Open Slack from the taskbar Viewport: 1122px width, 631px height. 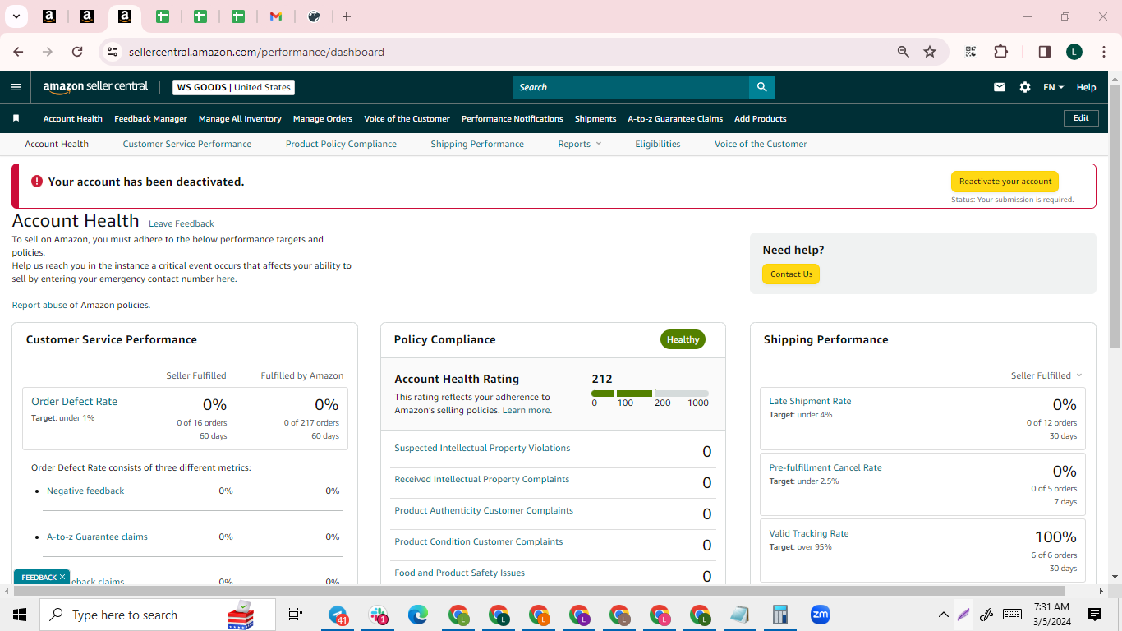tap(379, 615)
